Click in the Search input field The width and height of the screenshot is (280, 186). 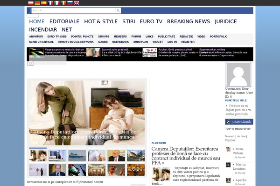(74, 11)
